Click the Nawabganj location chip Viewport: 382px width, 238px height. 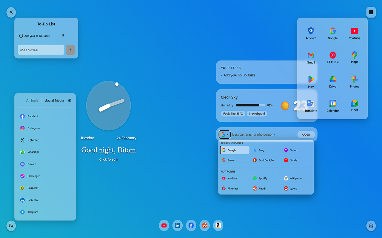[257, 114]
